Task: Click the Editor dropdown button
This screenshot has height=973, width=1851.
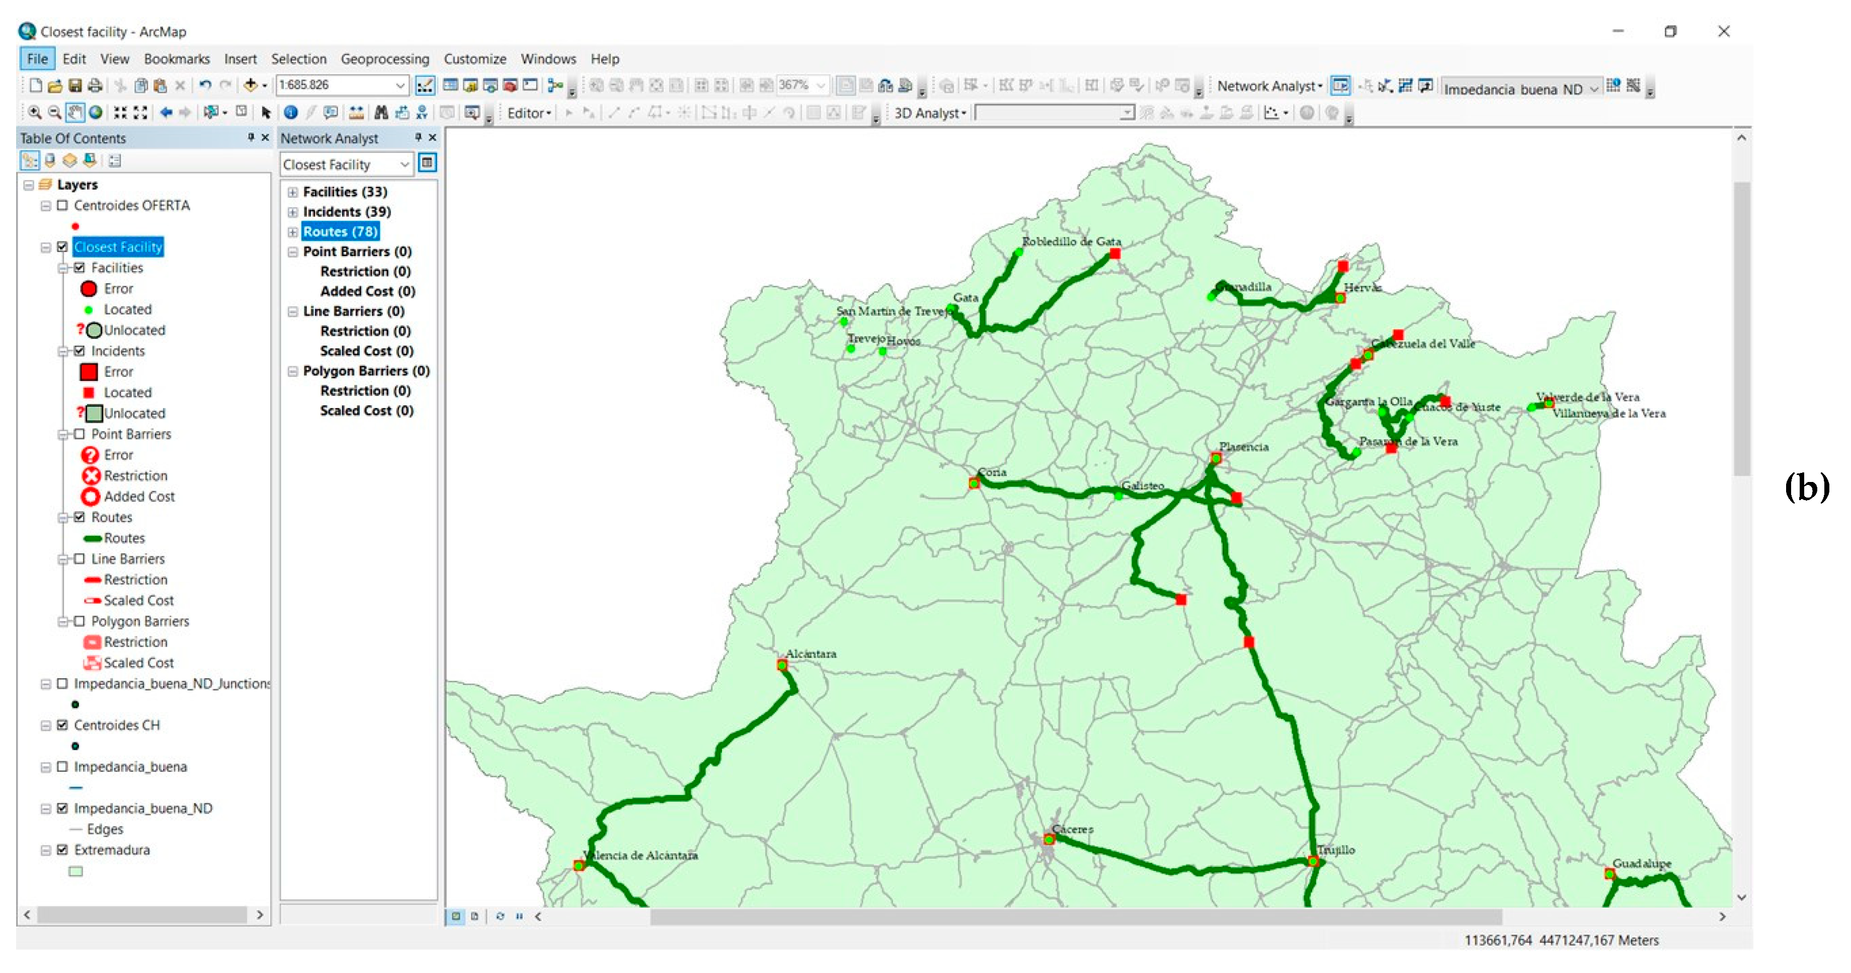Action: [x=529, y=113]
